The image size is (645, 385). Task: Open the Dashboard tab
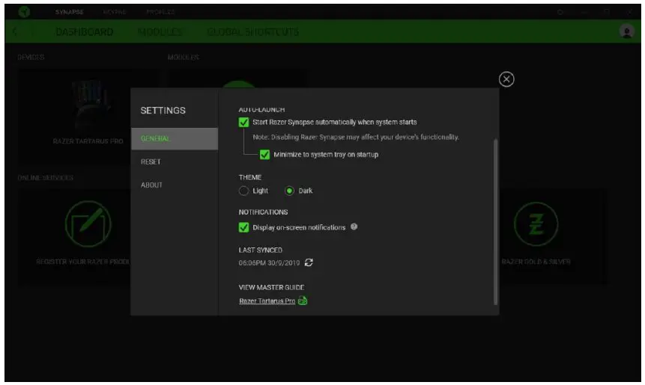click(x=85, y=31)
